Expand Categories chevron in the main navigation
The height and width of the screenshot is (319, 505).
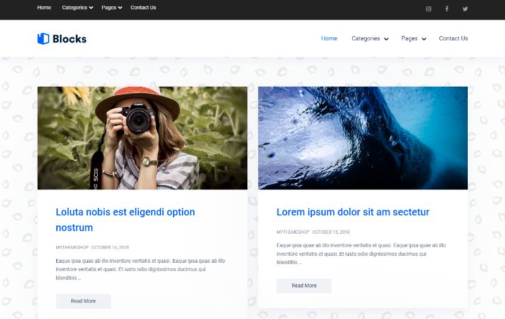386,39
